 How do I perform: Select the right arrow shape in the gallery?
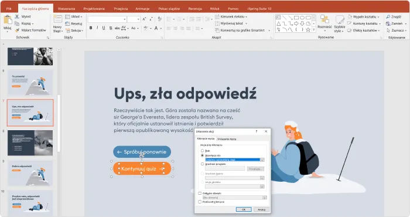(x=296, y=23)
